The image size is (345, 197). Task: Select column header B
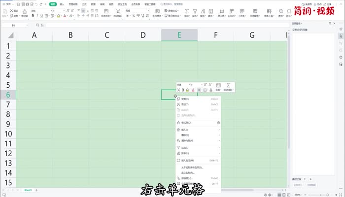(x=70, y=35)
